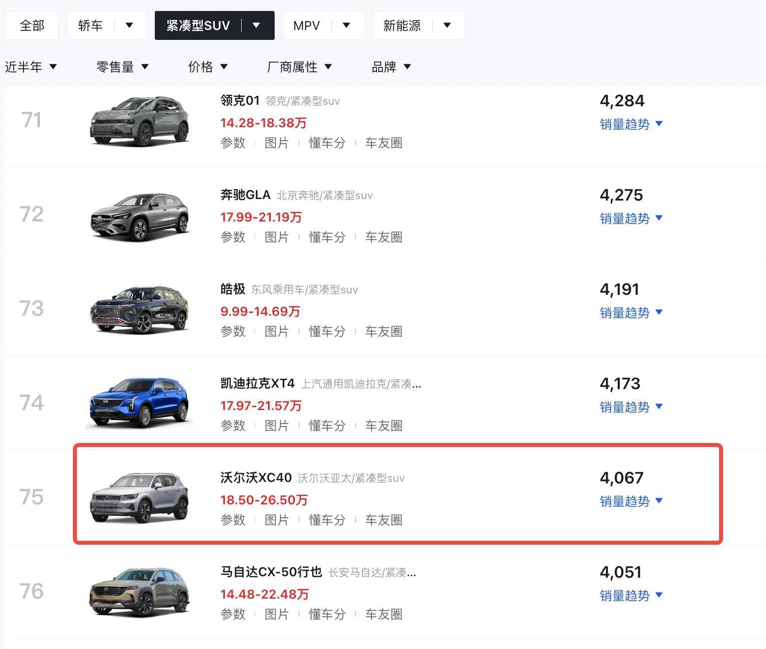This screenshot has width=766, height=649.
Task: Expand 销量趋势 for 沃尔沃XC40
Action: point(631,501)
